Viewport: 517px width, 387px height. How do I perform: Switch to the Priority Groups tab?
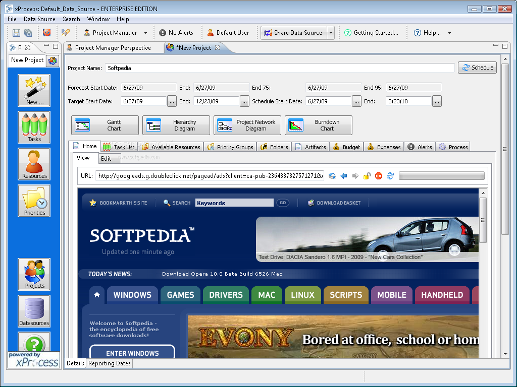230,147
